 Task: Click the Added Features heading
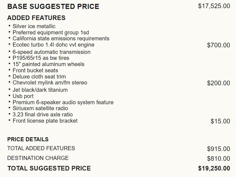tap(36, 18)
